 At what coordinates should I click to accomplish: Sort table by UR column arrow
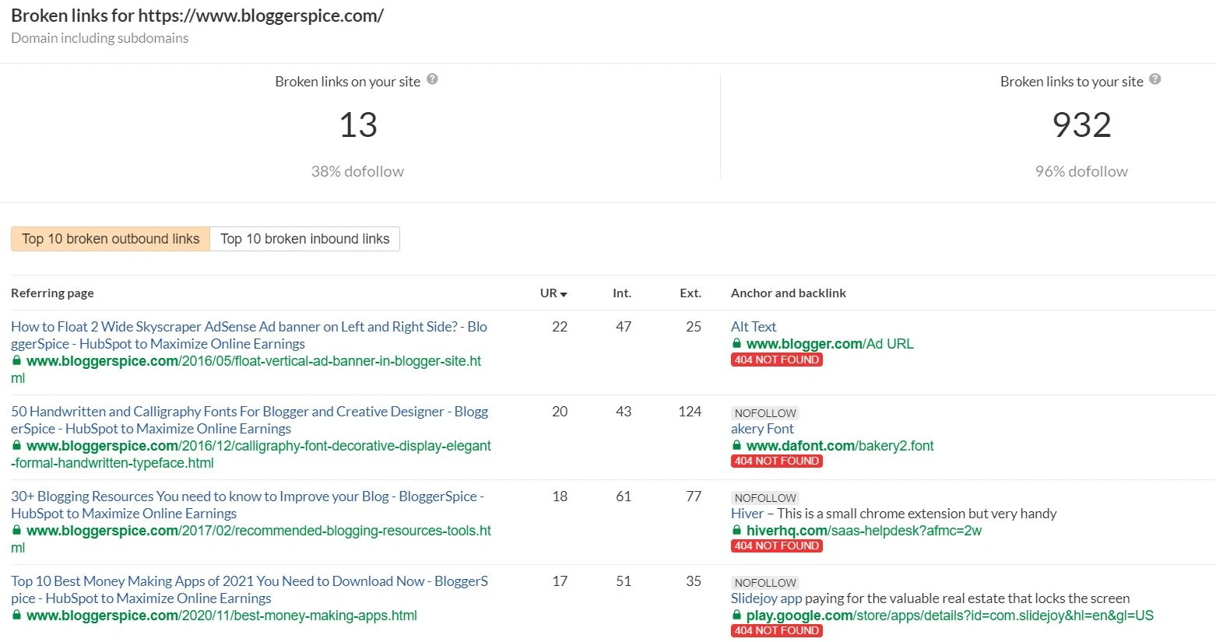coord(564,294)
